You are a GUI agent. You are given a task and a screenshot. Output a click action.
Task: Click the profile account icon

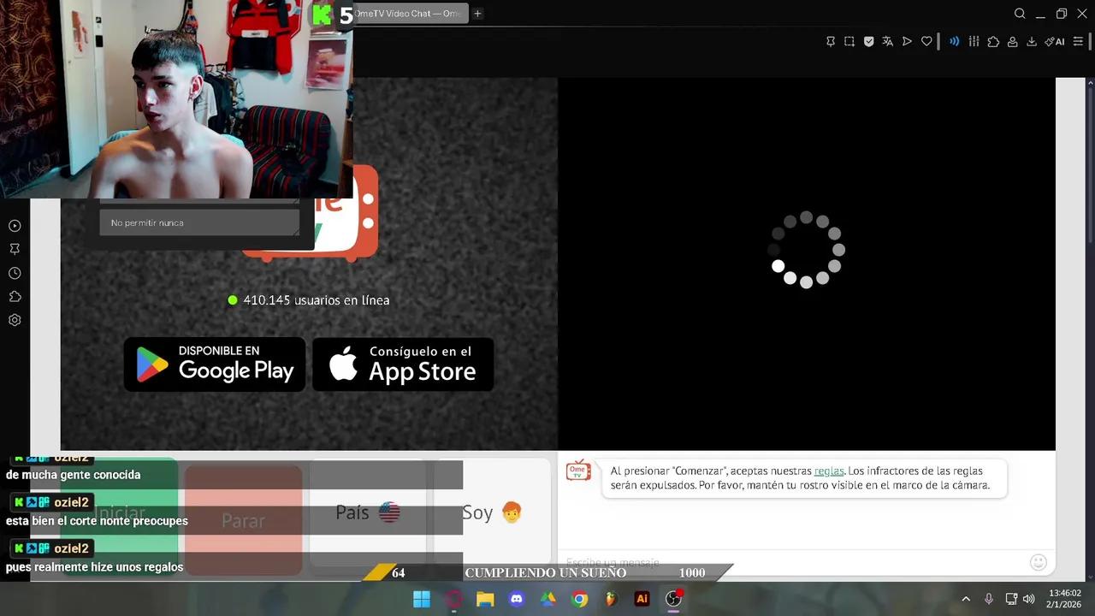pyautogui.click(x=1012, y=41)
